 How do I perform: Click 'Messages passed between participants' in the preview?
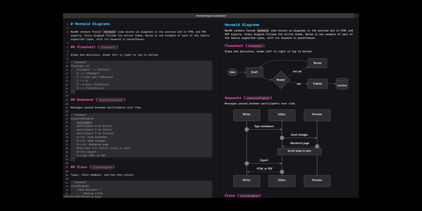point(260,104)
